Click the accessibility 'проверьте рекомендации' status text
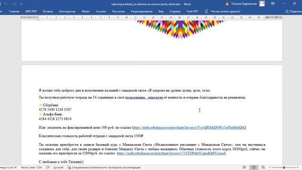The height and width of the screenshot is (170, 302). coord(106,168)
